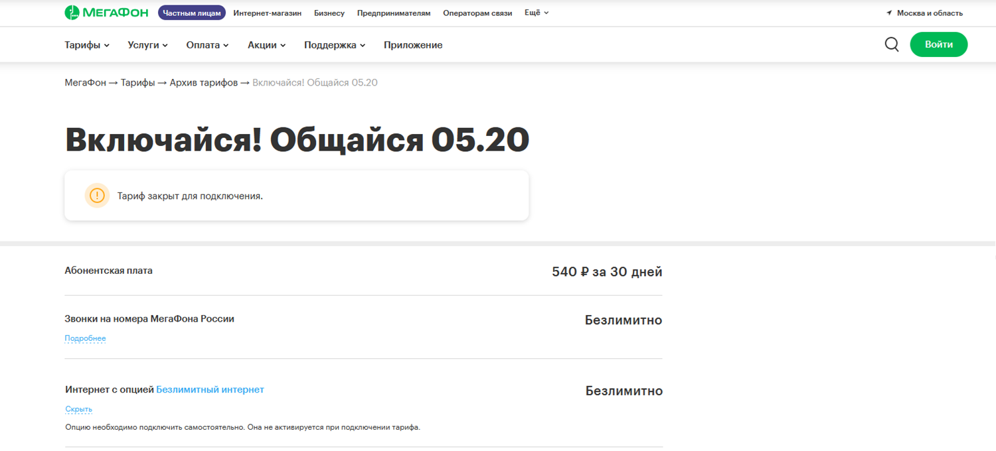Click the breadcrumb text Включайся! Общайся 05.20
This screenshot has width=996, height=451.
click(315, 82)
